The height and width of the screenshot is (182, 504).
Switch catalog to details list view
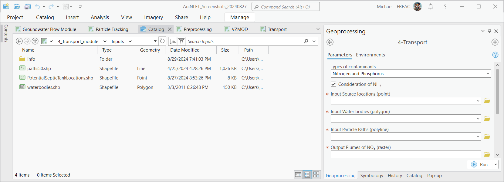pyautogui.click(x=307, y=174)
